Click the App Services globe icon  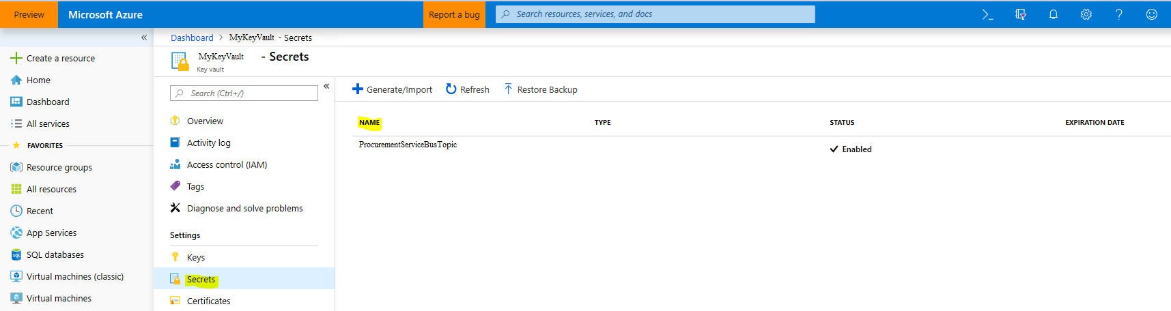[16, 233]
